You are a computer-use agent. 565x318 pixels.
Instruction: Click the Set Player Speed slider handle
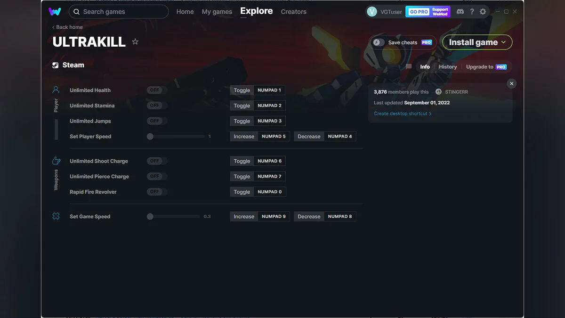coord(150,137)
